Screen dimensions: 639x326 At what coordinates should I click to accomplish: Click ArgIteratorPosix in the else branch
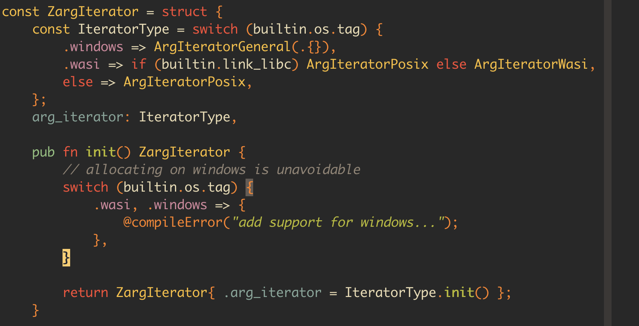point(185,82)
